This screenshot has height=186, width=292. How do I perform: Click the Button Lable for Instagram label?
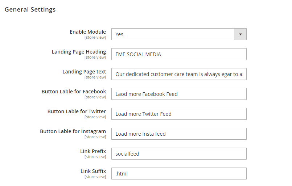click(x=73, y=131)
